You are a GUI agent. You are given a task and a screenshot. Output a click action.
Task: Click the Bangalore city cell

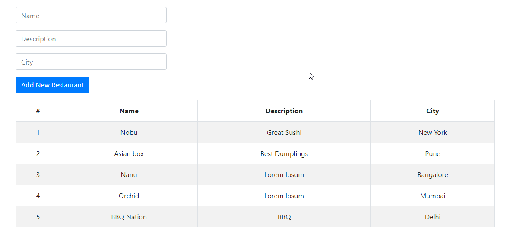pyautogui.click(x=432, y=174)
